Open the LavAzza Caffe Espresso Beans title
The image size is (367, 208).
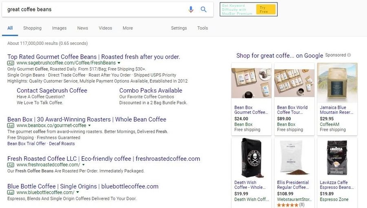click(x=337, y=185)
